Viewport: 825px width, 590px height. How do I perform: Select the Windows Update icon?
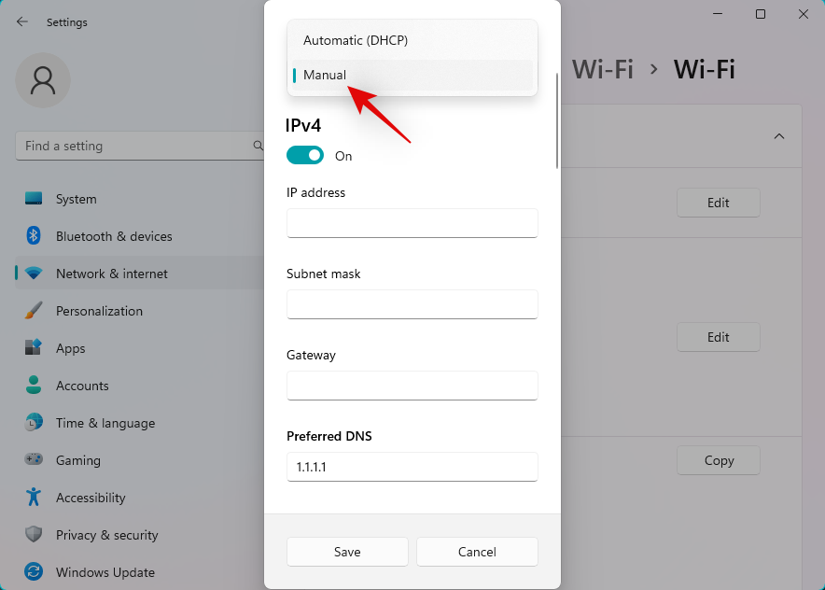tap(32, 572)
